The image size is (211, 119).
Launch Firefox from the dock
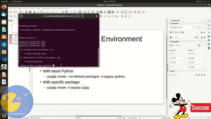pyautogui.click(x=4, y=7)
